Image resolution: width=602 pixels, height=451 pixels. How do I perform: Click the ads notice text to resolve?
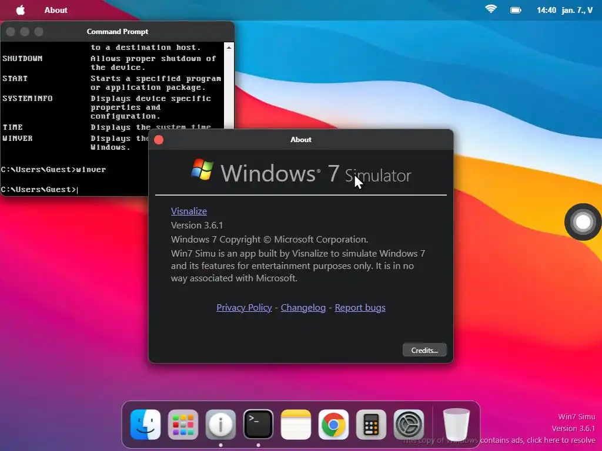pyautogui.click(x=500, y=440)
